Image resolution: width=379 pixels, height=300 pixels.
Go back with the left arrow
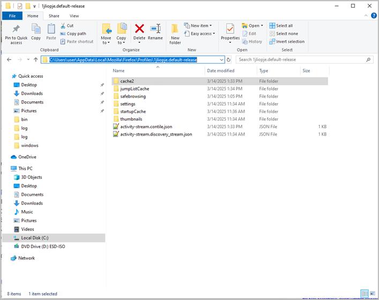click(x=9, y=59)
